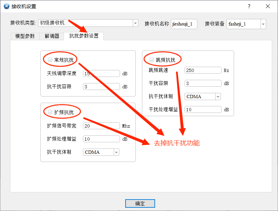
Task: Click the 接收机名称 label
Action: [157, 24]
